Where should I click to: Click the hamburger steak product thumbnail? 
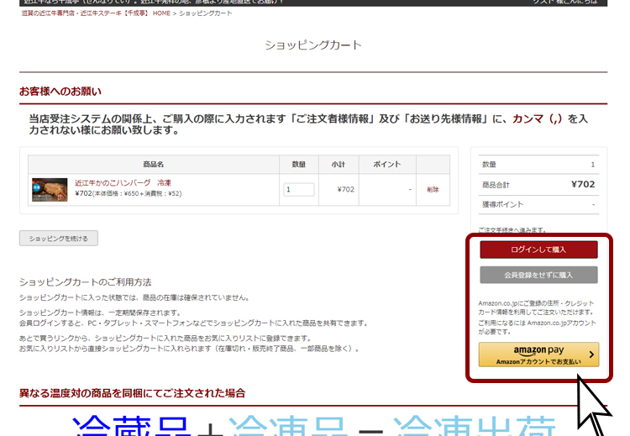point(50,190)
